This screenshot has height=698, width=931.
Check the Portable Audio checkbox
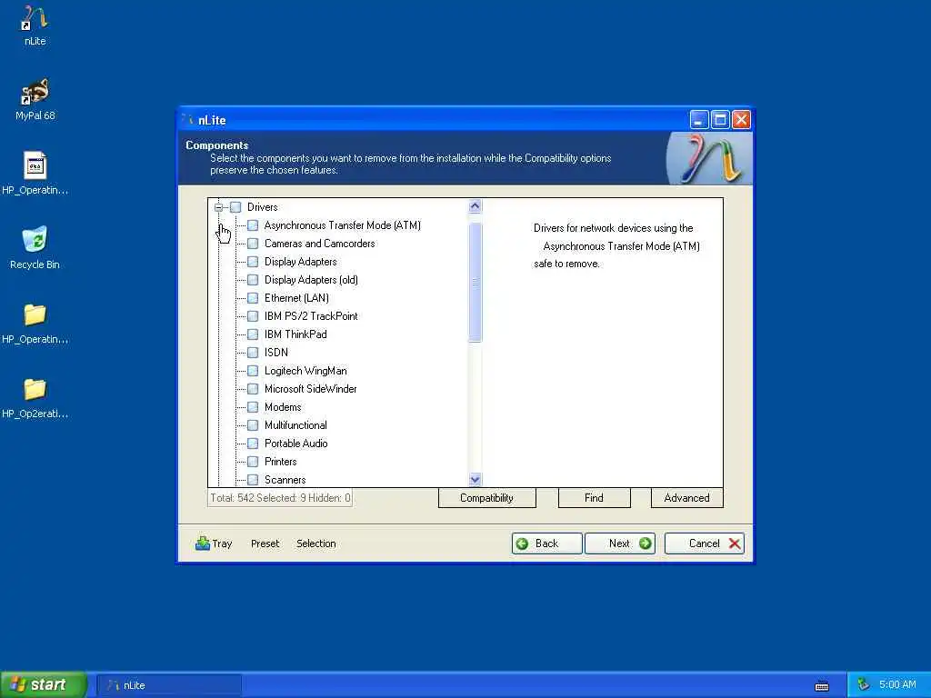[253, 444]
